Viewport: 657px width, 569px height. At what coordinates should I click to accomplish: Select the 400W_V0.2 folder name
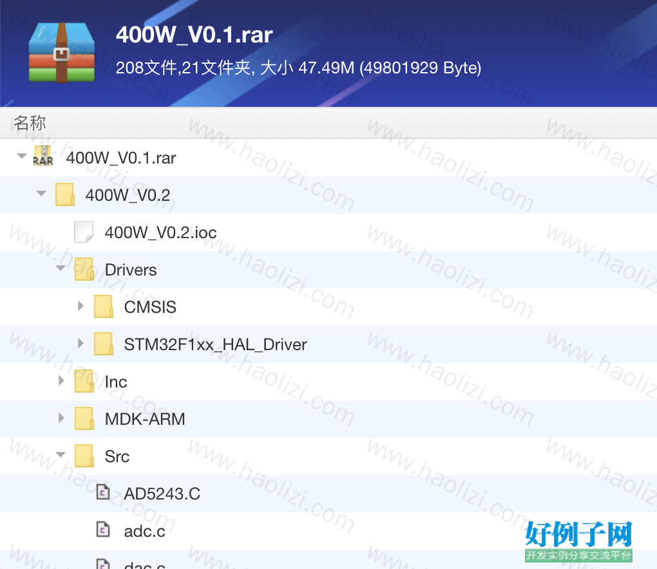pos(128,195)
